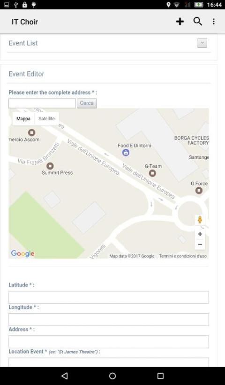Select the Longitude input field
This screenshot has height=385, width=225.
tap(109, 319)
